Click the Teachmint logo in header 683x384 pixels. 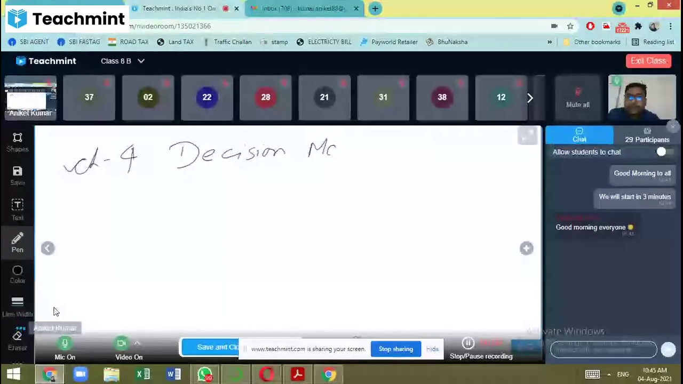[46, 61]
